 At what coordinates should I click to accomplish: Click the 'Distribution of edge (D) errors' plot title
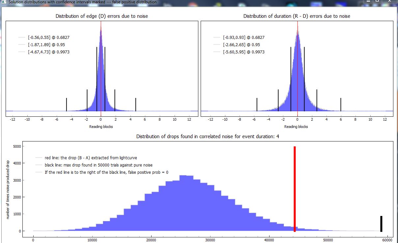[102, 16]
